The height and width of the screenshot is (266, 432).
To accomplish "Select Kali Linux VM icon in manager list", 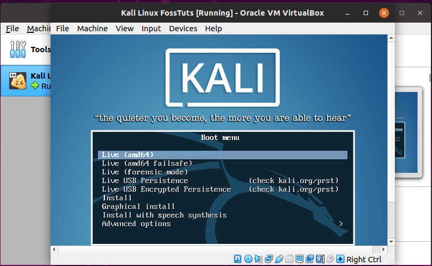I will tap(18, 81).
